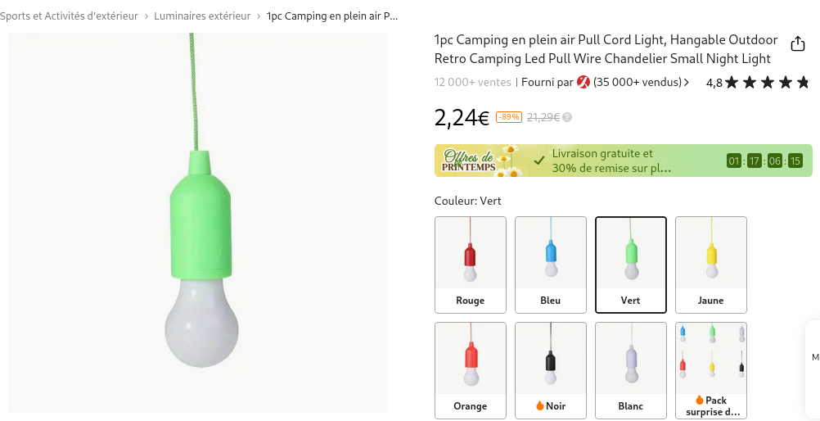Click the five-star rating icons
The height and width of the screenshot is (421, 820).
767,82
